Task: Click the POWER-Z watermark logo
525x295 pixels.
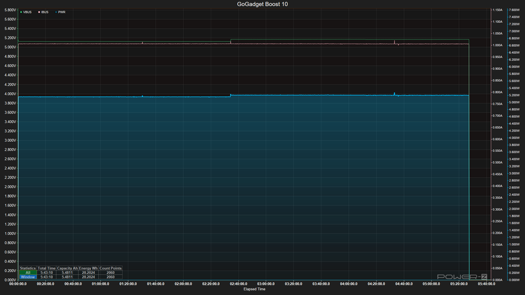Action: tap(462, 276)
